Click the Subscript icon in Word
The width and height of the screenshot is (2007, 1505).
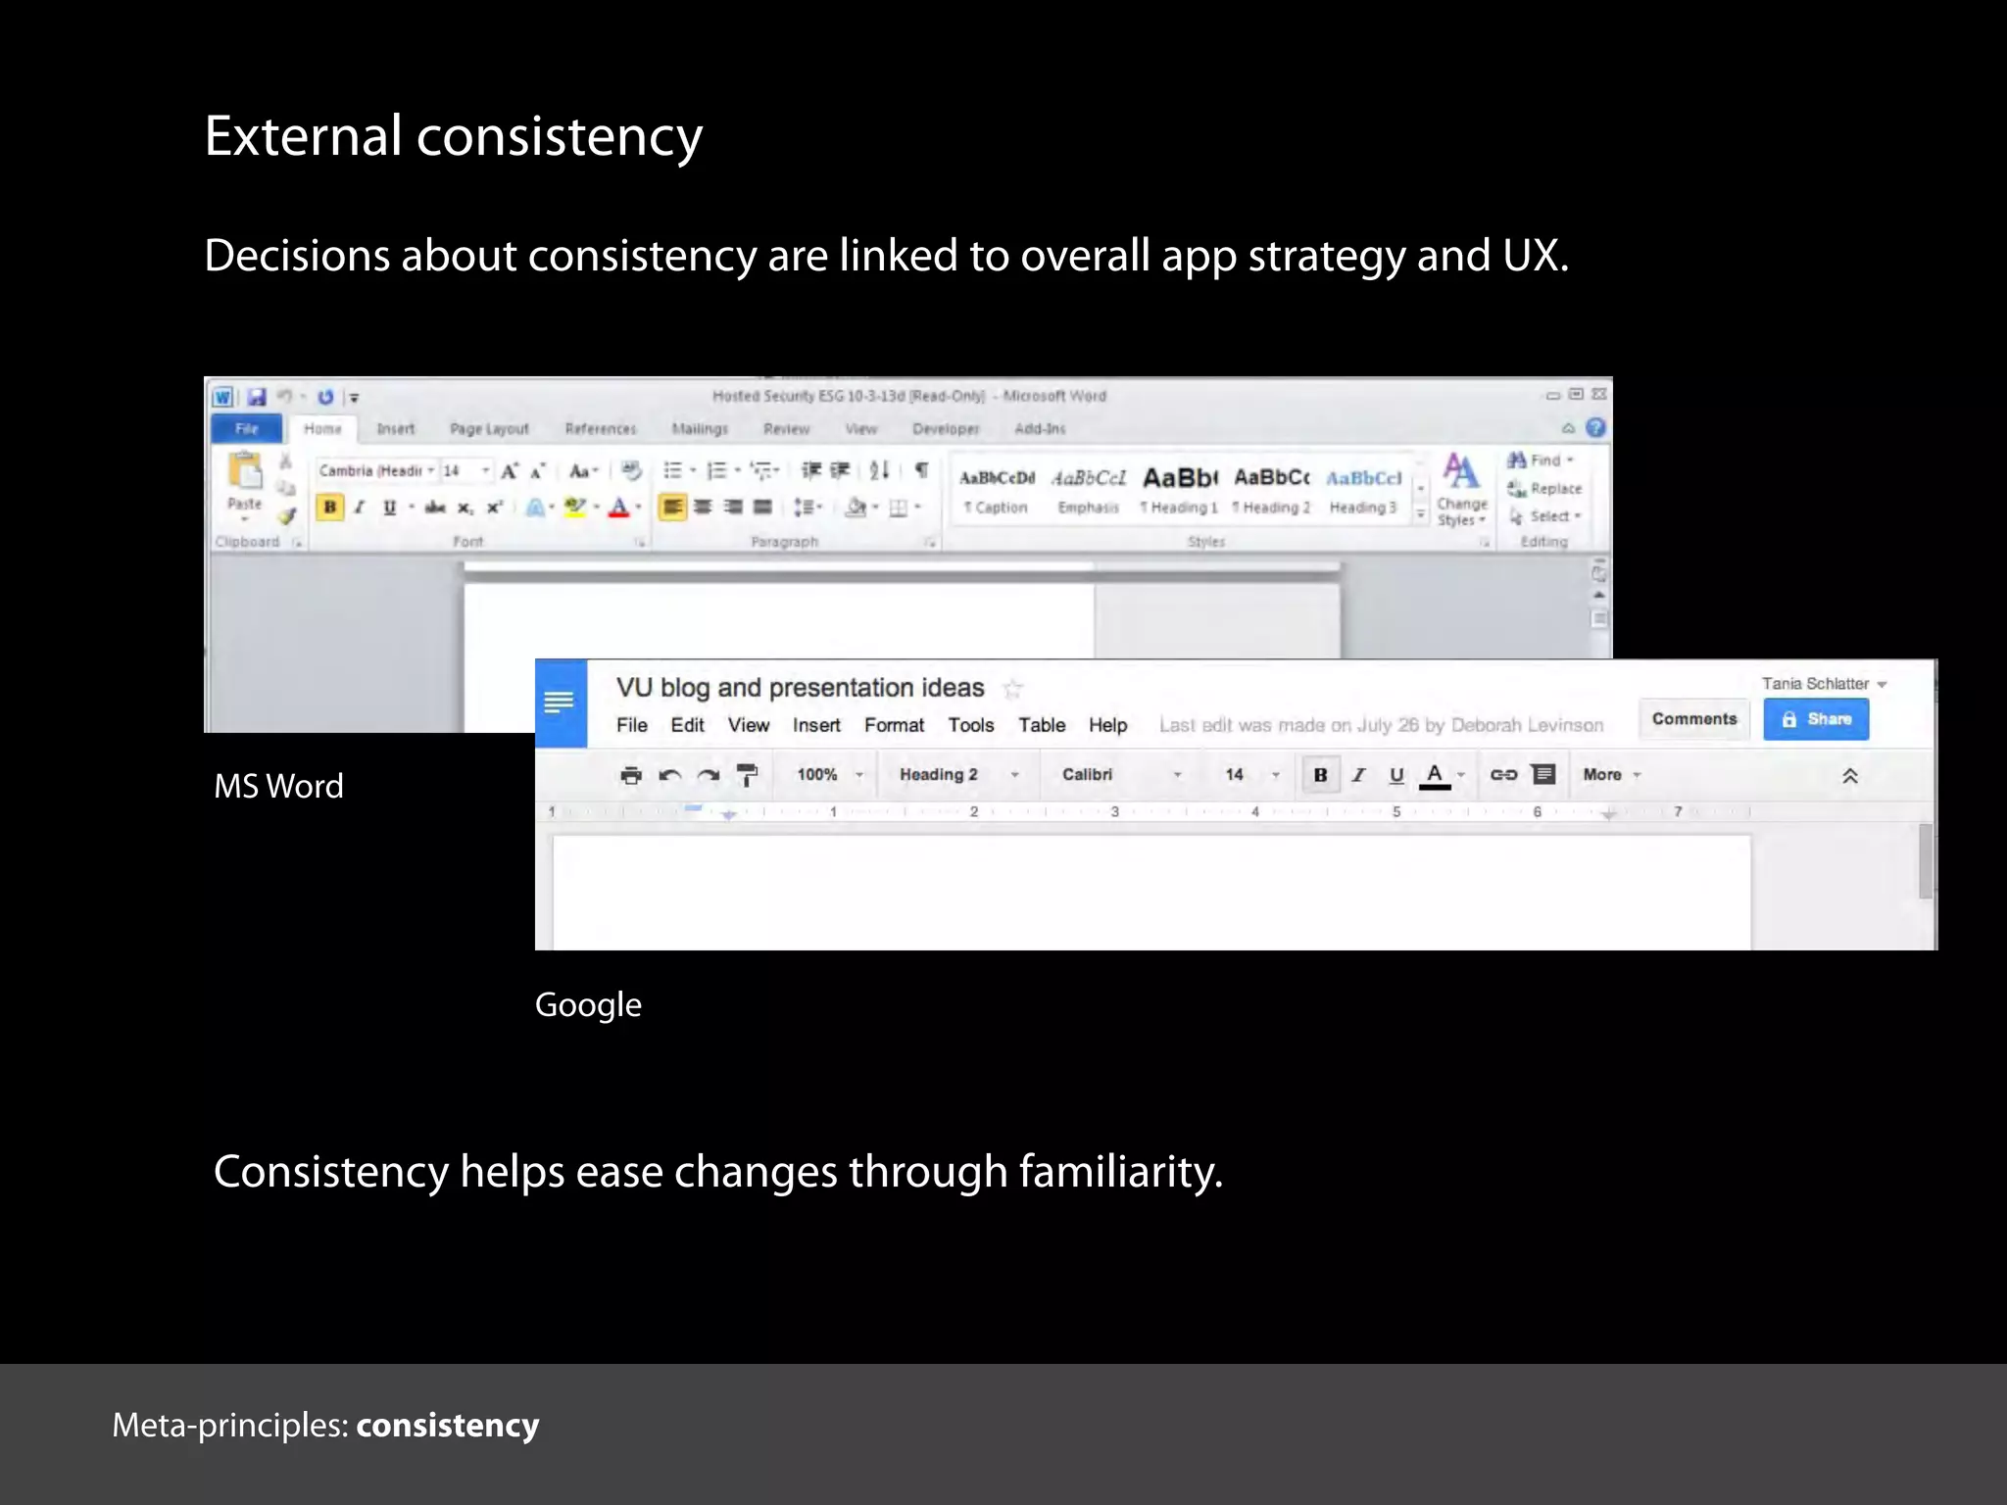pos(465,507)
